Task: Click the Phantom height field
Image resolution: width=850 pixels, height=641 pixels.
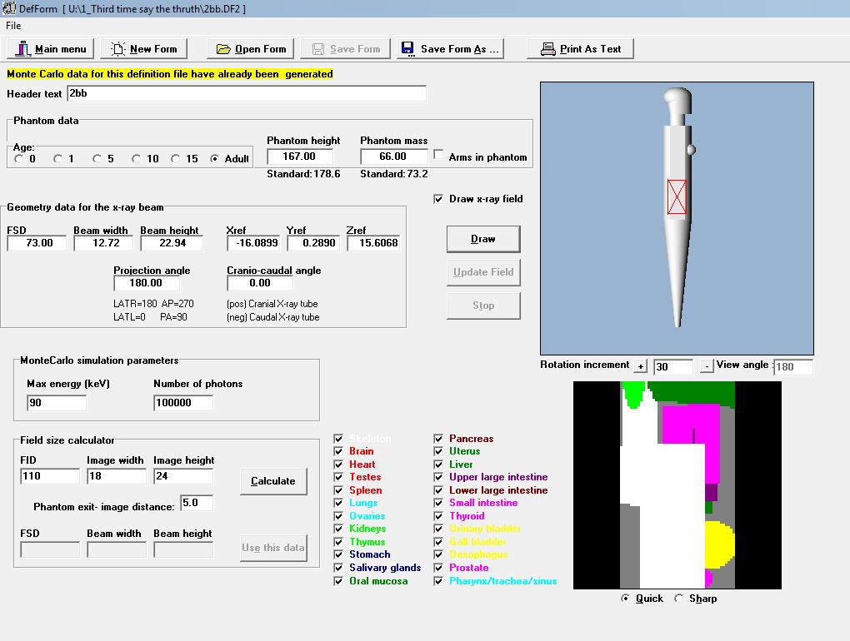Action: point(300,157)
